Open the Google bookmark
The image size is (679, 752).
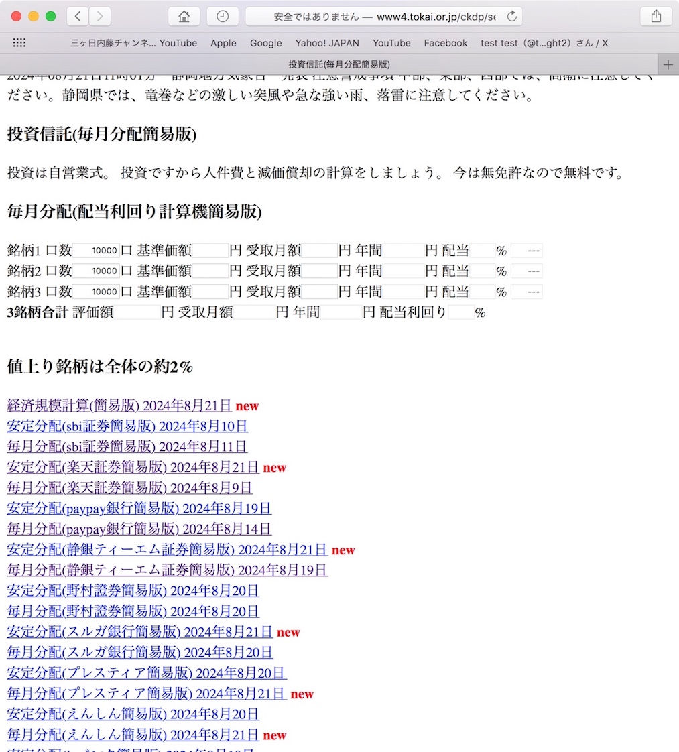pos(265,43)
